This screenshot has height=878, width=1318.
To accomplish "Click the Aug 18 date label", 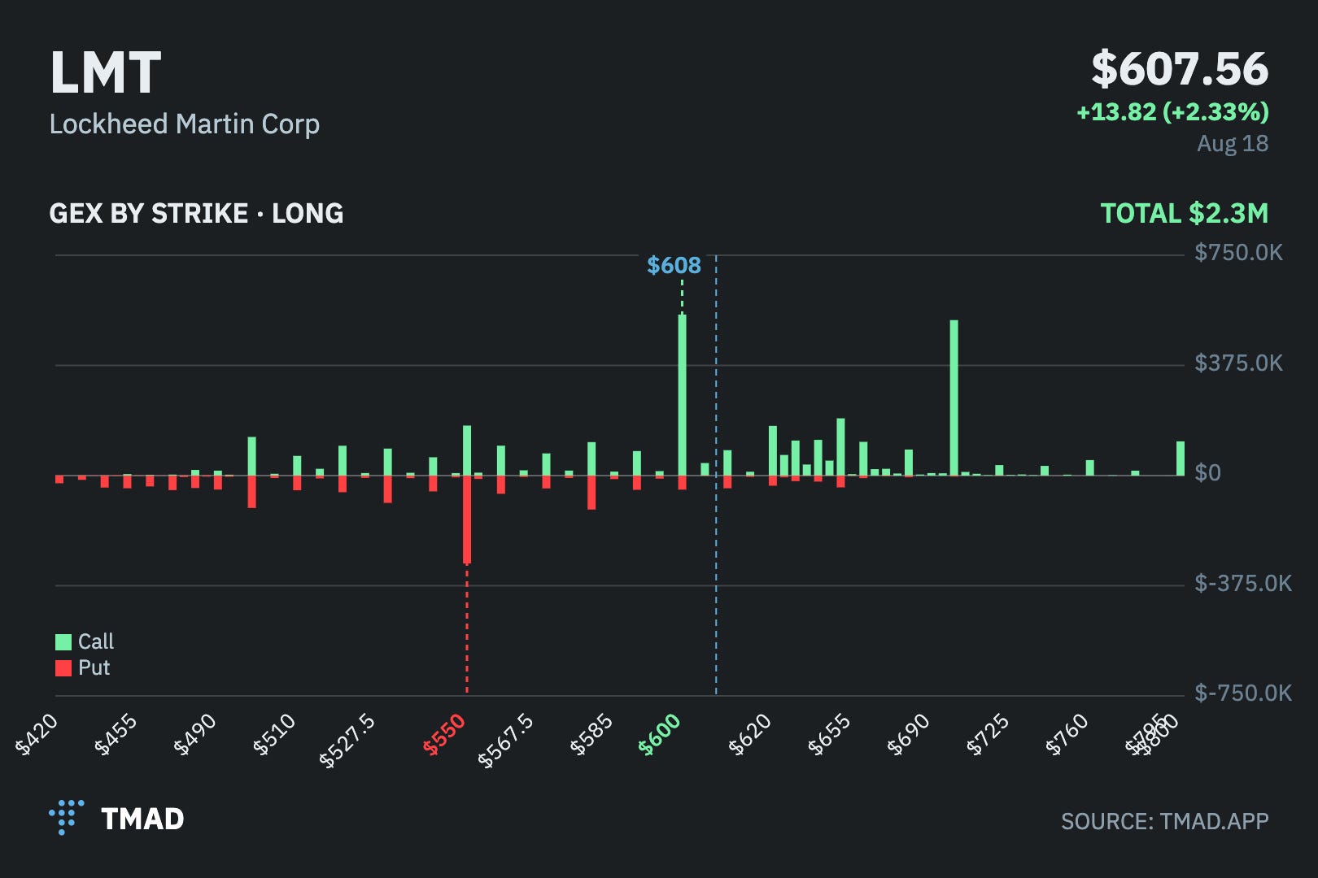I will [x=1233, y=143].
